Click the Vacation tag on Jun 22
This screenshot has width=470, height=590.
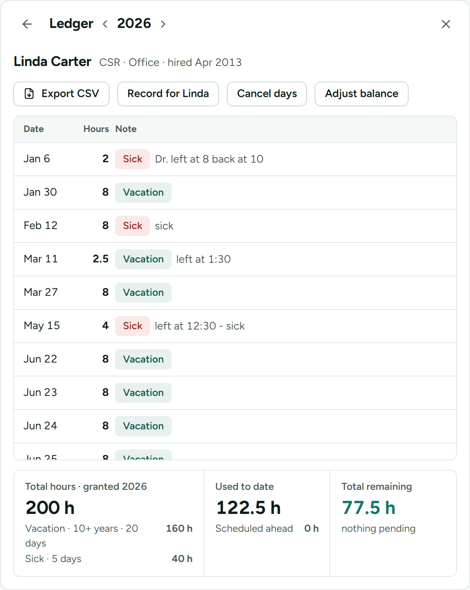point(143,359)
